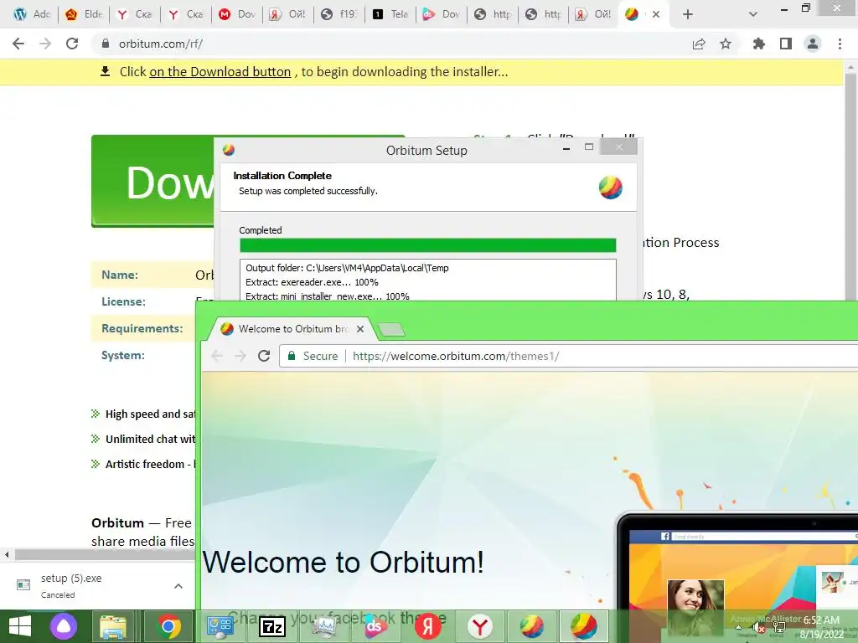Minimize the Orbitum Setup window
The height and width of the screenshot is (643, 858).
(x=567, y=147)
